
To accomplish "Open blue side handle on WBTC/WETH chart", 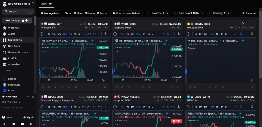I will (x=39, y=72).
